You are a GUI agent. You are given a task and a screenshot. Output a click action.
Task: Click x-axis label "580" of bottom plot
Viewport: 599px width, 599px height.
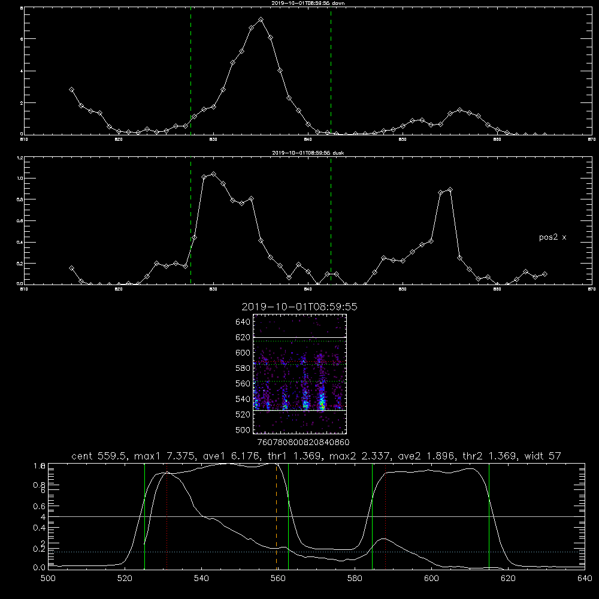[355, 579]
